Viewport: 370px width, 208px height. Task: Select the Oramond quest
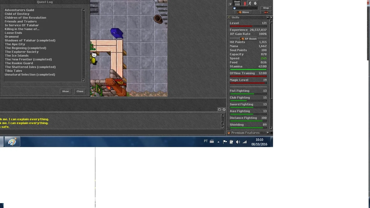[x=12, y=37]
